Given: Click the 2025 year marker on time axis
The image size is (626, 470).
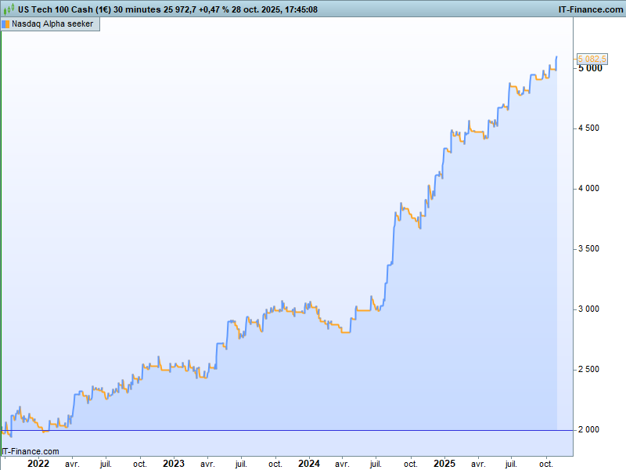Looking at the screenshot, I should coord(444,464).
